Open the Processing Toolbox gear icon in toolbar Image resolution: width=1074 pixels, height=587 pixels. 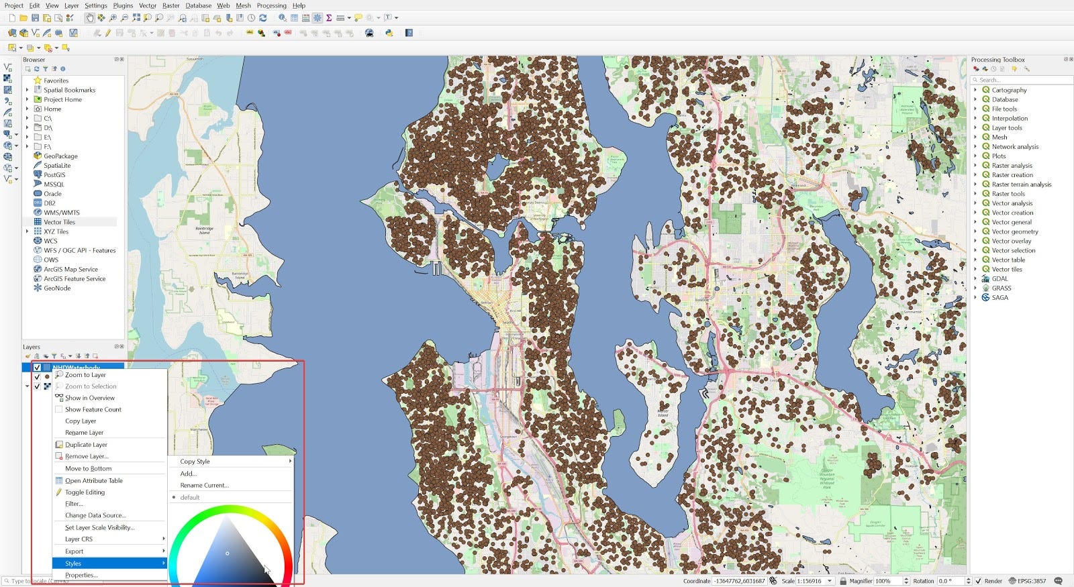click(x=317, y=18)
